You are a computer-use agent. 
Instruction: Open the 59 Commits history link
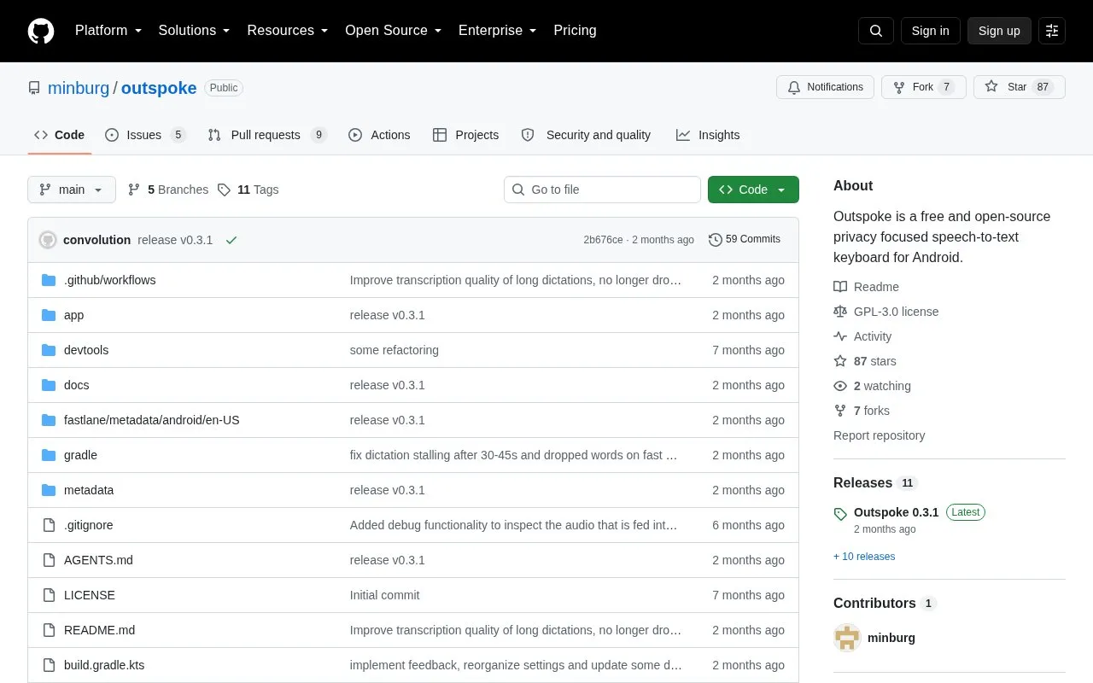(745, 240)
